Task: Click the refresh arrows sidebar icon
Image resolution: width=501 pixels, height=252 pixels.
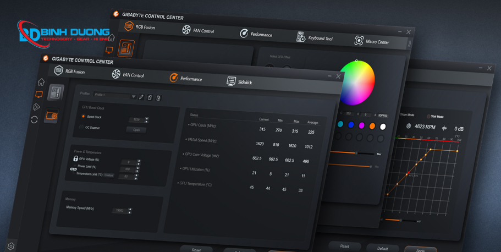Action: [35, 119]
